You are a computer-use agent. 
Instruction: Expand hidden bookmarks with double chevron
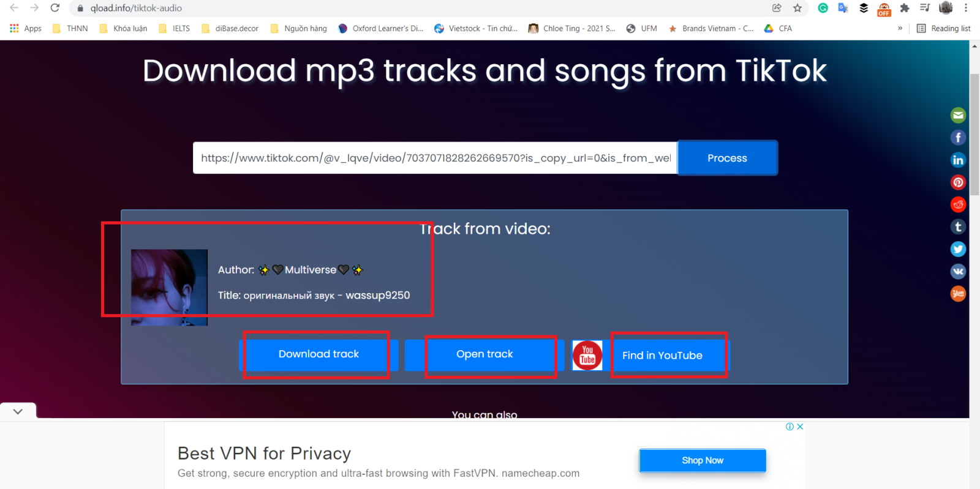coord(900,28)
